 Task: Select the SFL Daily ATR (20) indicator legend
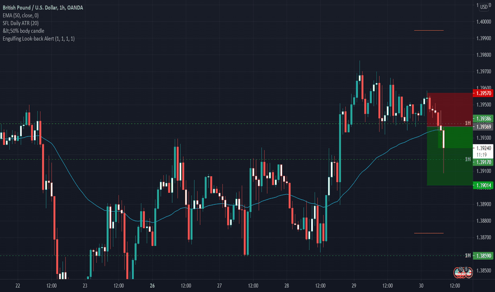pyautogui.click(x=21, y=23)
